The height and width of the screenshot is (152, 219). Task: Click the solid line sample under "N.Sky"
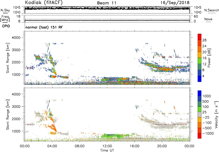click(5, 13)
